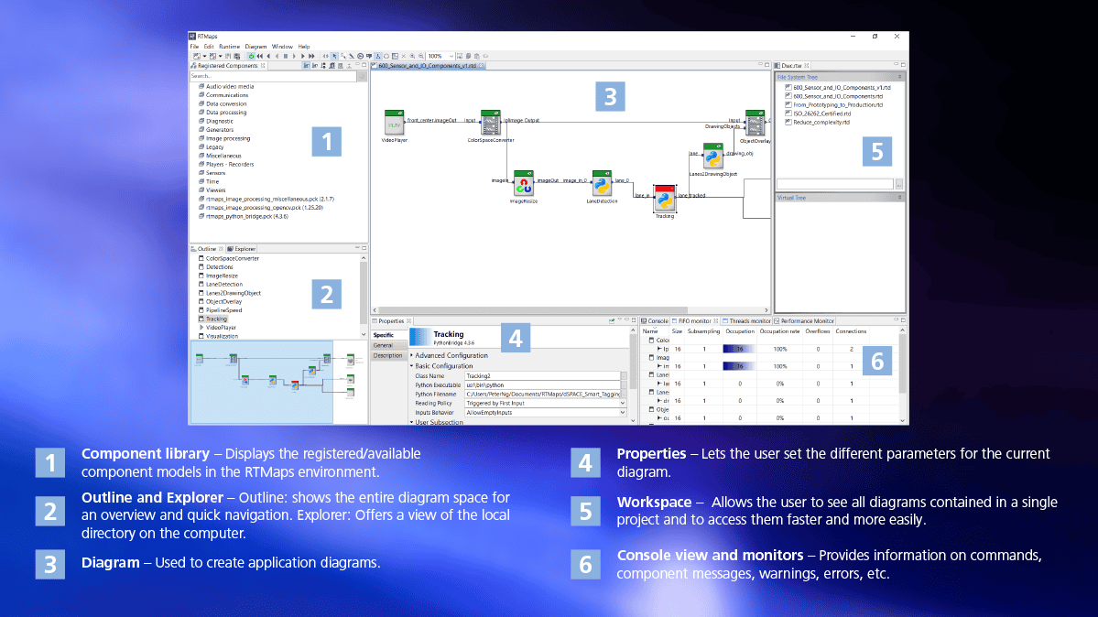Click the VideoPlayer component block
Image resolution: width=1098 pixels, height=617 pixels.
(395, 123)
